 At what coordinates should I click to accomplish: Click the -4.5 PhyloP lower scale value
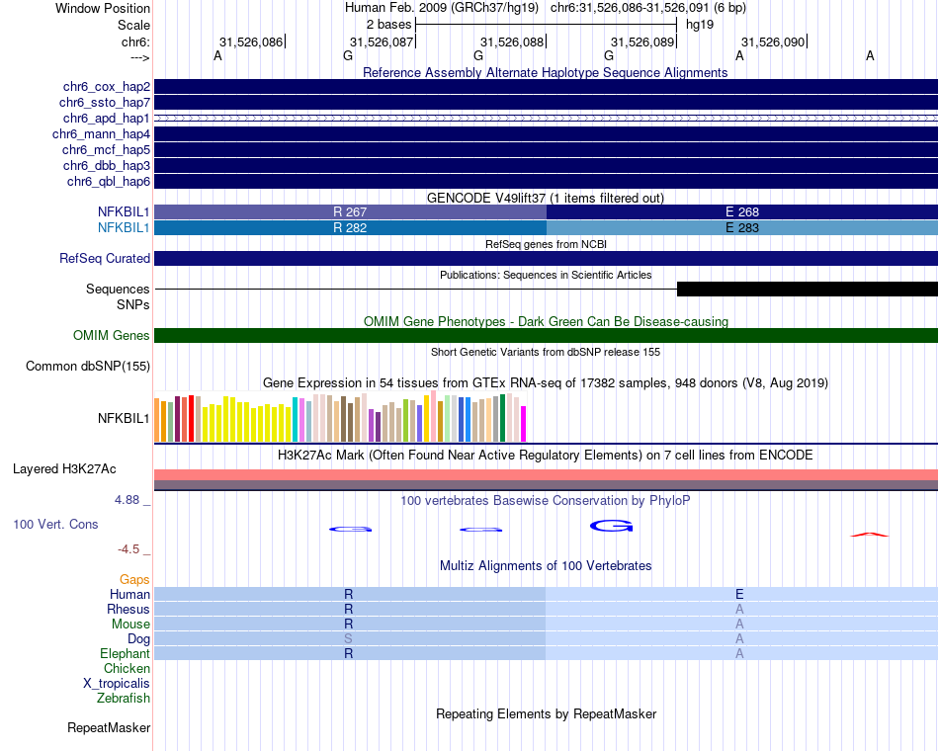(x=128, y=549)
